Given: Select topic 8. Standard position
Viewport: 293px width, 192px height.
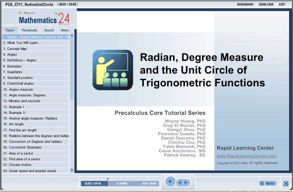Looking at the screenshot, I should pos(36,78).
